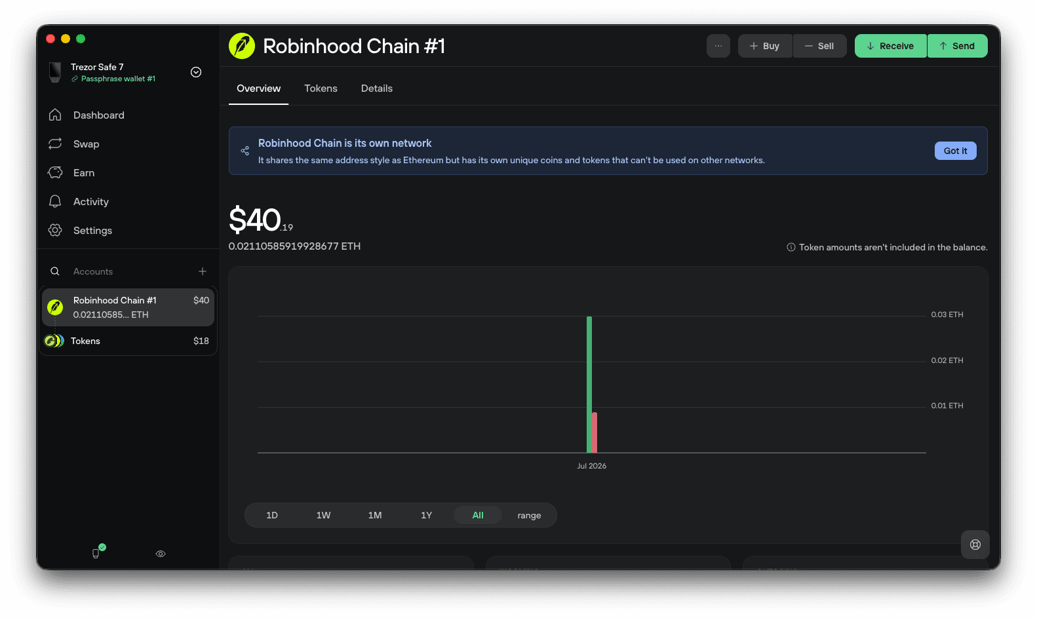Click the 0.02110585919928677 ETH balance
The image size is (1037, 618).
click(x=294, y=246)
